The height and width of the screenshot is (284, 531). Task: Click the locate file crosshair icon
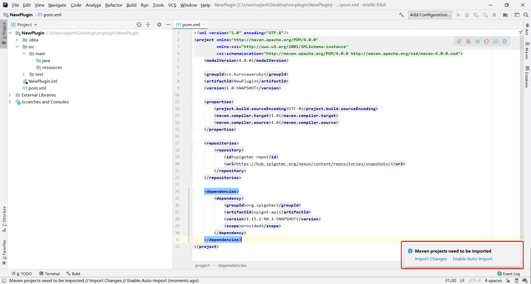pos(139,25)
